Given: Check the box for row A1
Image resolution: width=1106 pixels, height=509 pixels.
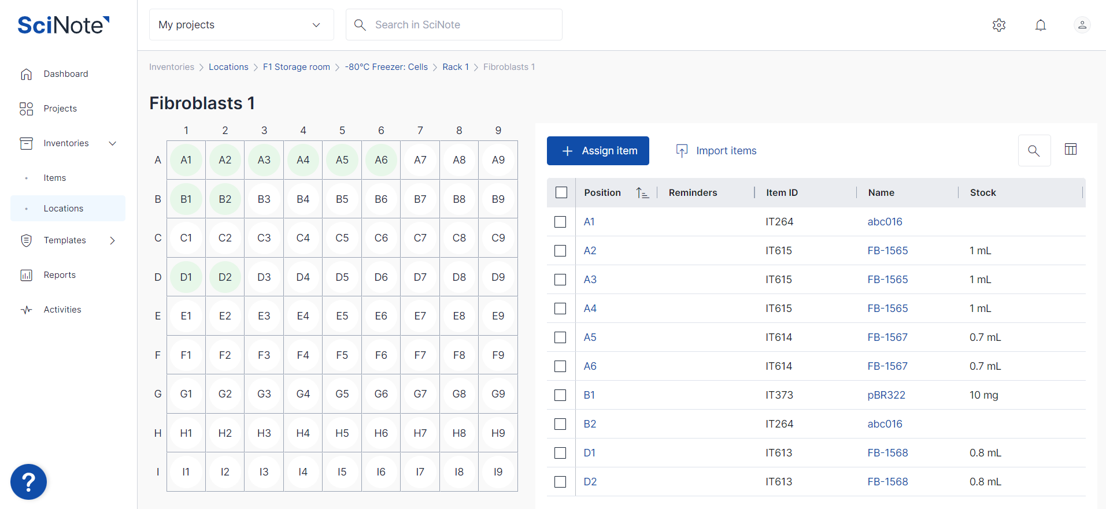Looking at the screenshot, I should coord(560,222).
